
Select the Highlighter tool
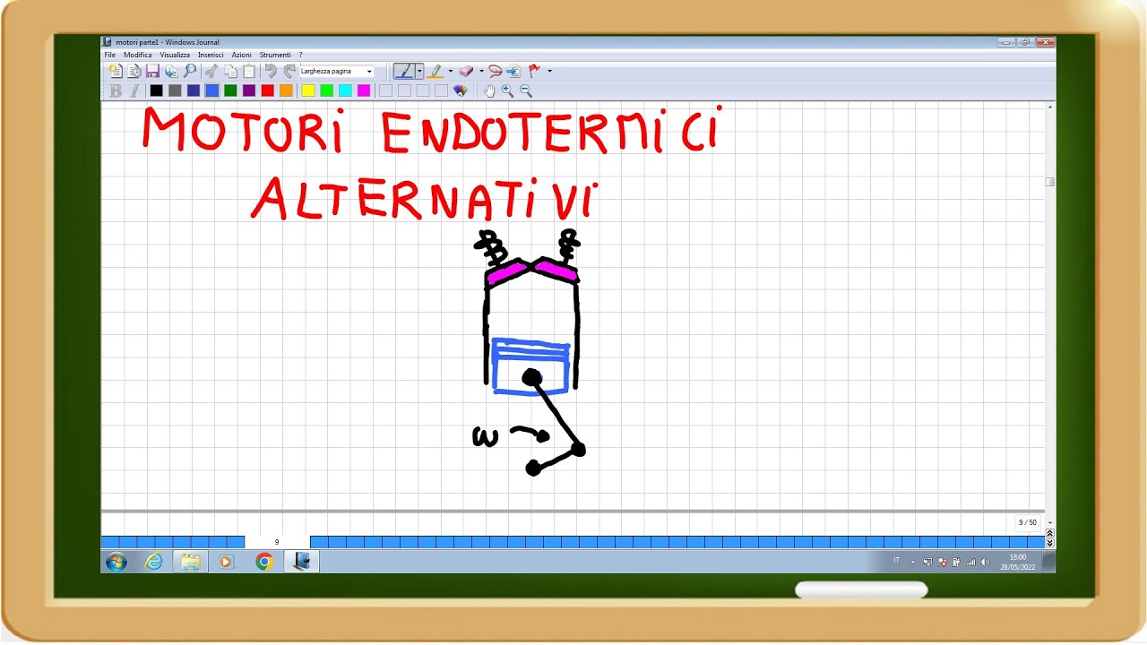point(436,71)
